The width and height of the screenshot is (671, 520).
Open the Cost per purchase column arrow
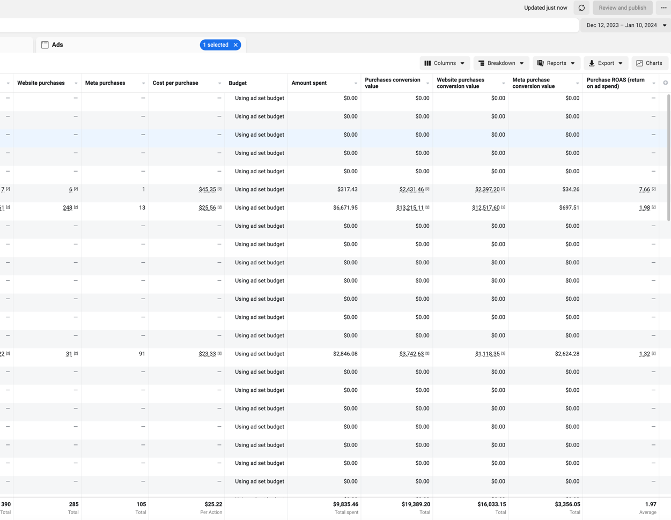point(219,84)
